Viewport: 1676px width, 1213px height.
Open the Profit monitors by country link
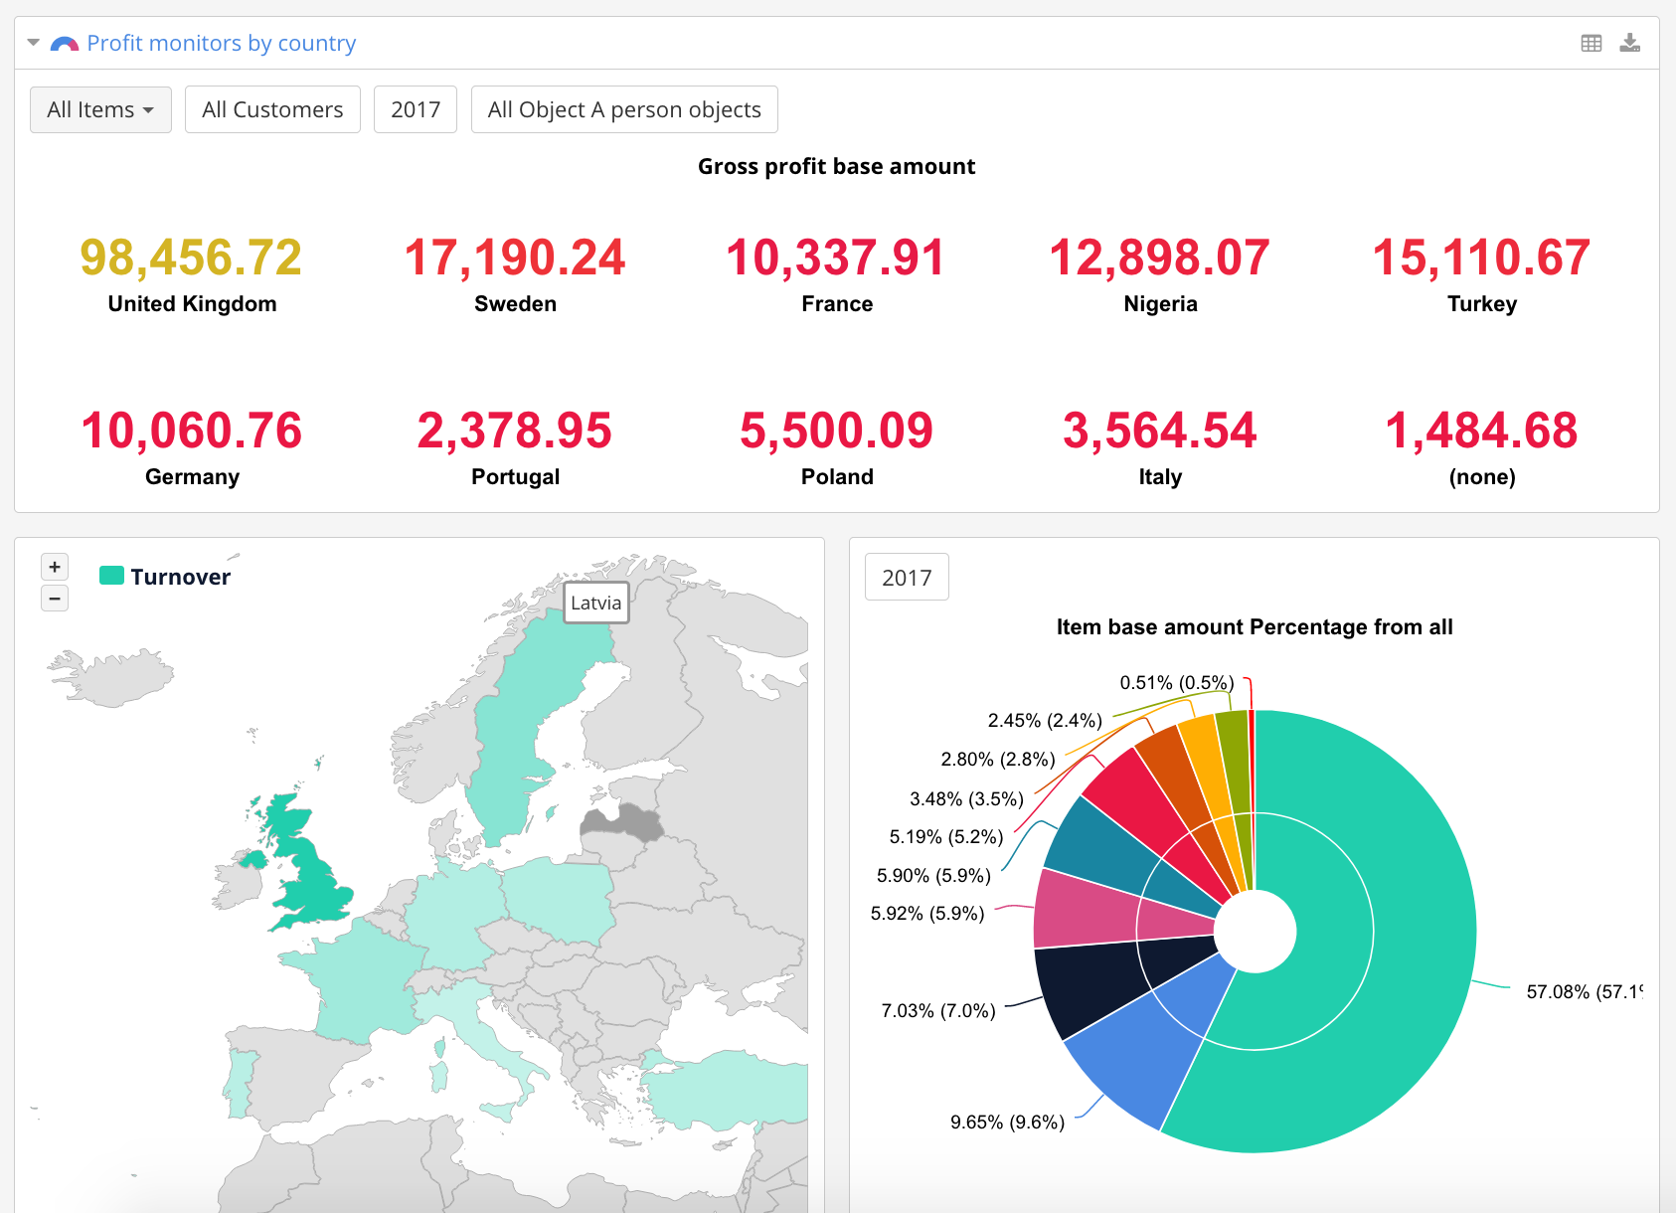click(221, 43)
